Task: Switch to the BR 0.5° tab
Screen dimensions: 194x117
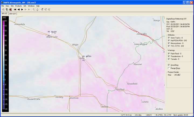Action: coord(5,14)
